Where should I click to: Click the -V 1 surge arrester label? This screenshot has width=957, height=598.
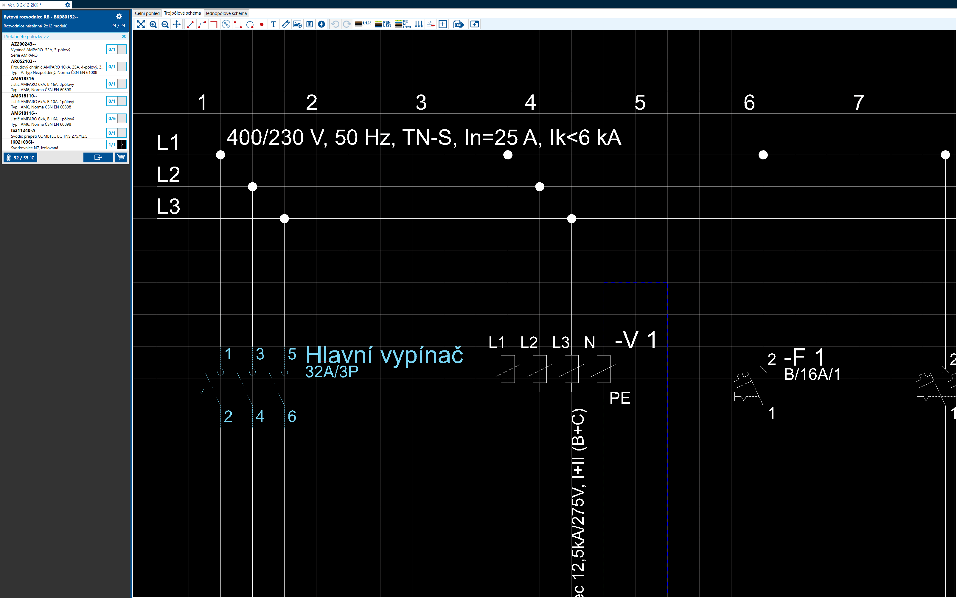point(636,340)
